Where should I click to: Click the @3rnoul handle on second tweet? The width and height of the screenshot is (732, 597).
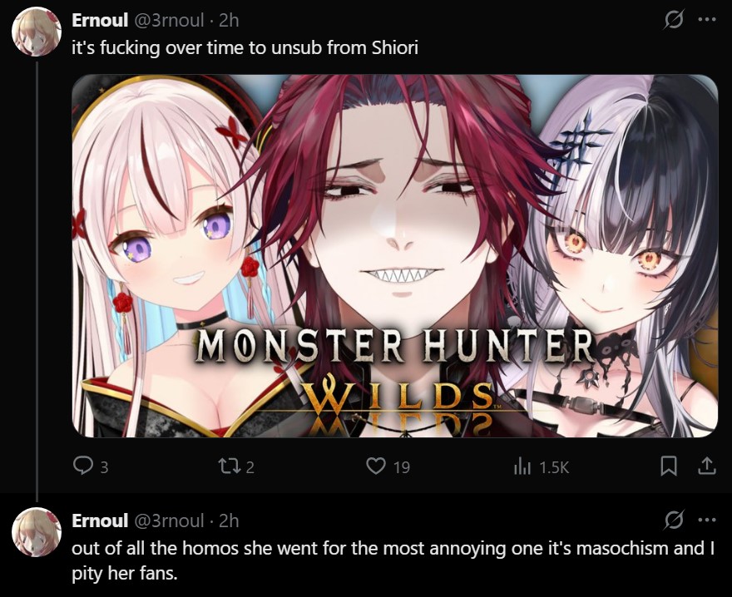pyautogui.click(x=170, y=520)
